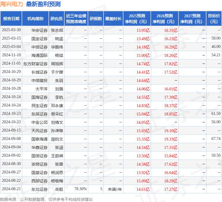Click the target price 61.50
The height and width of the screenshot is (202, 222).
pyautogui.click(x=216, y=113)
